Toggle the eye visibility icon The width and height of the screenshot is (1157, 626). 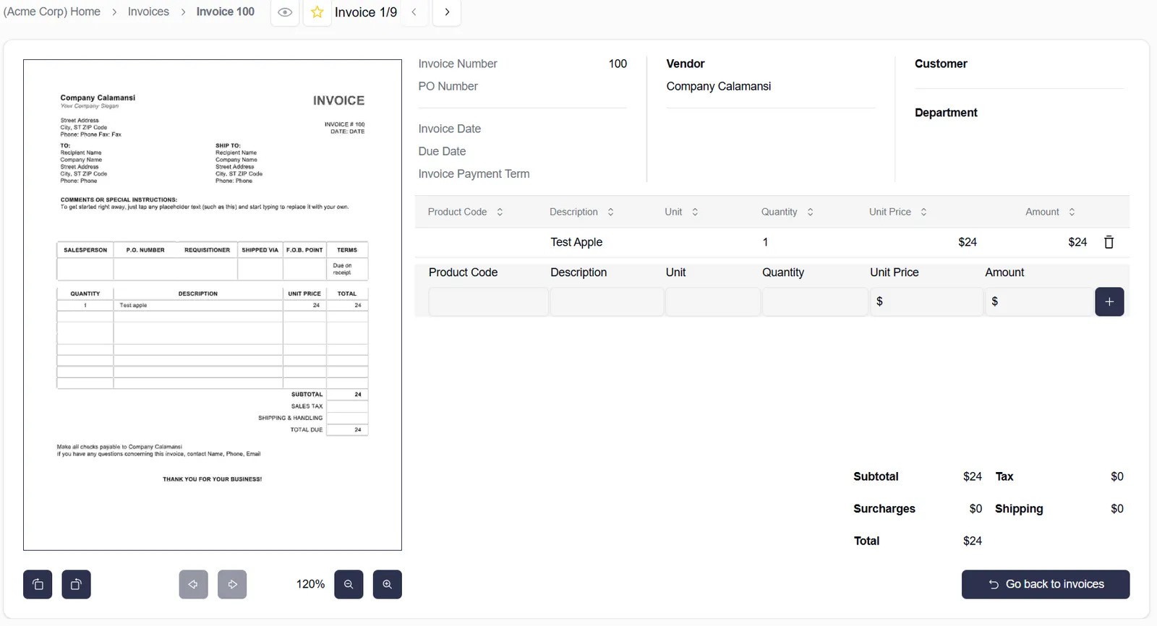pyautogui.click(x=286, y=12)
